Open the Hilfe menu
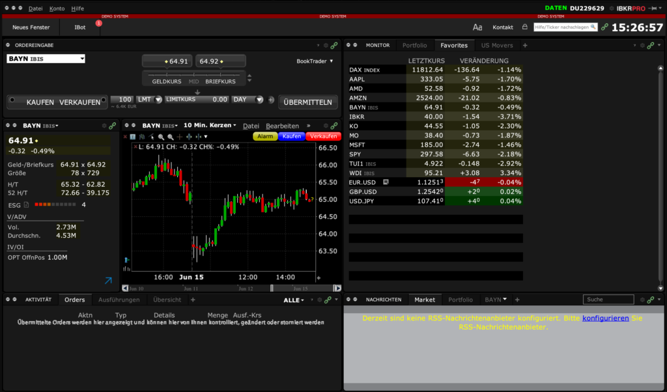 click(78, 8)
